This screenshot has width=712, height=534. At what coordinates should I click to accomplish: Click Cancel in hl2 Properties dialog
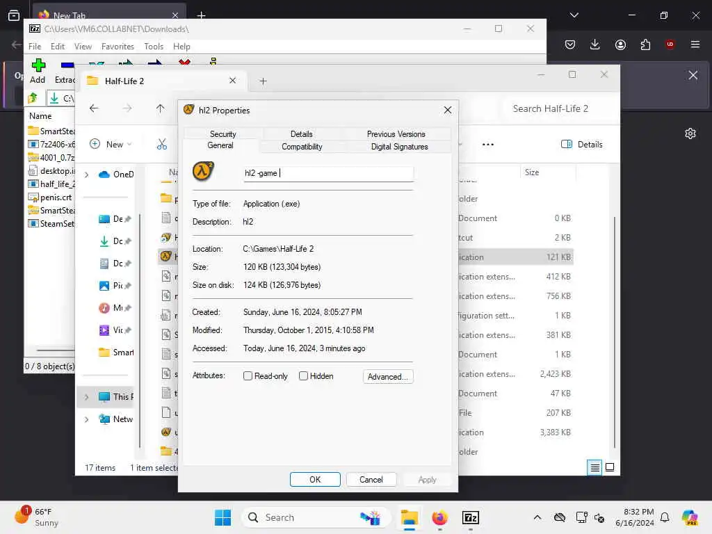point(371,480)
